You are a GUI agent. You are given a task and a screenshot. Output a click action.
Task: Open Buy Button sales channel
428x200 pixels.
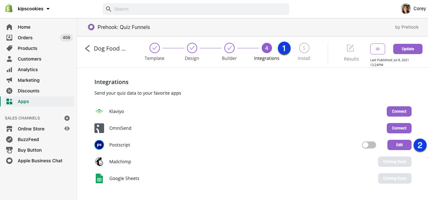pyautogui.click(x=30, y=150)
